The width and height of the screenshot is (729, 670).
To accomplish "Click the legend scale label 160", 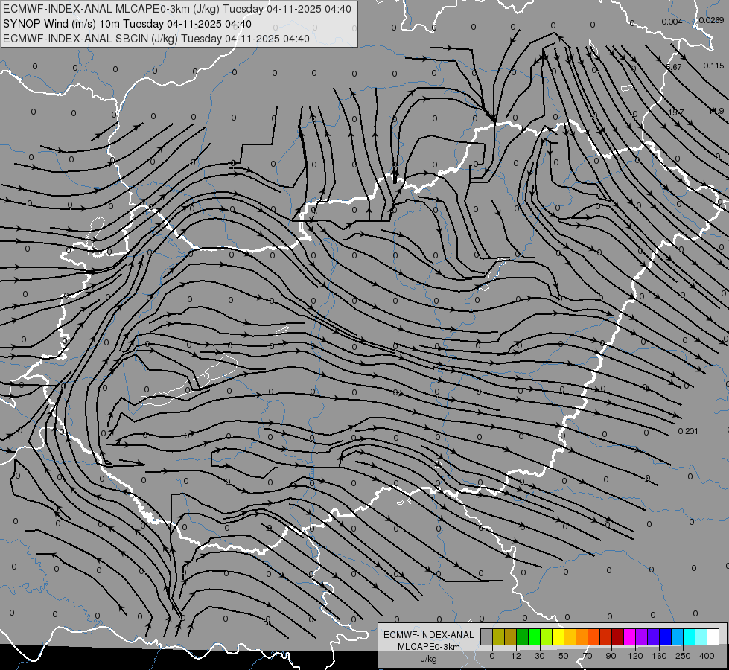I will (659, 656).
